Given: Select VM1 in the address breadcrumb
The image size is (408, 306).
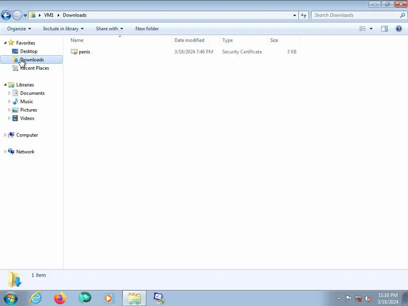Looking at the screenshot, I should pos(49,15).
